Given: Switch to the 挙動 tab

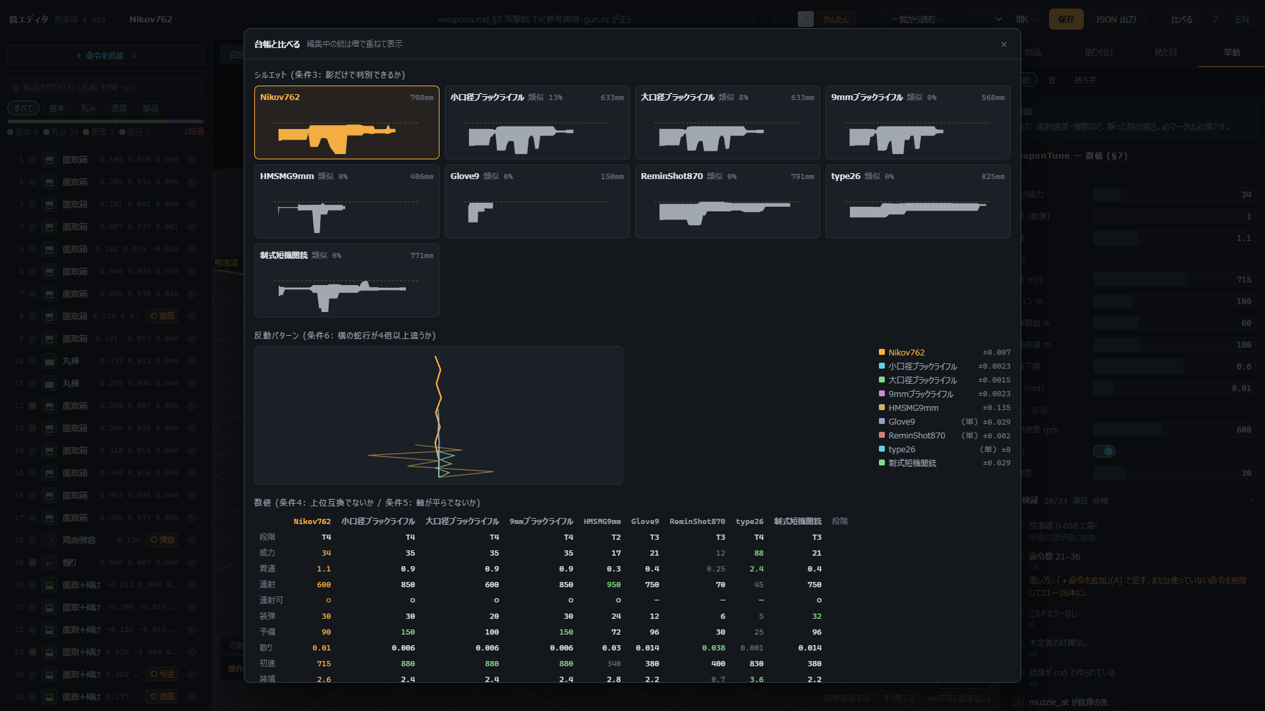Looking at the screenshot, I should point(1231,52).
